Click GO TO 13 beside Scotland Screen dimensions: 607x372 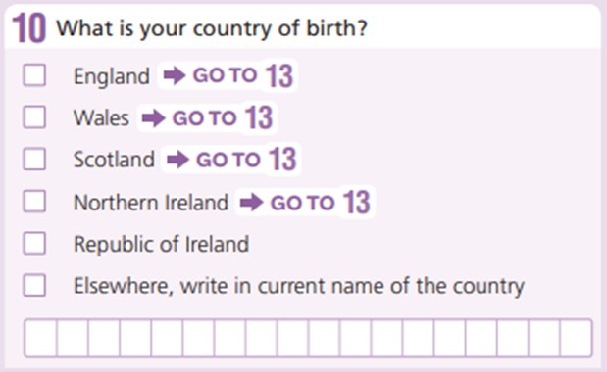point(246,160)
